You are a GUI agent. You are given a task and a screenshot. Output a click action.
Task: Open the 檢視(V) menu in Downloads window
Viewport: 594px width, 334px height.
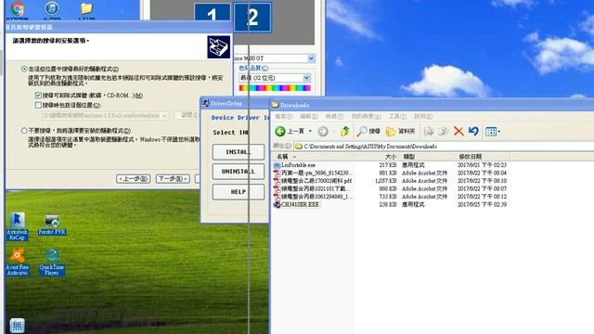point(334,116)
